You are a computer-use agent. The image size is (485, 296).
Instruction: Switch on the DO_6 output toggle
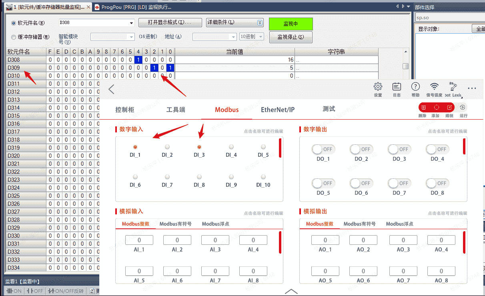pos(361,184)
